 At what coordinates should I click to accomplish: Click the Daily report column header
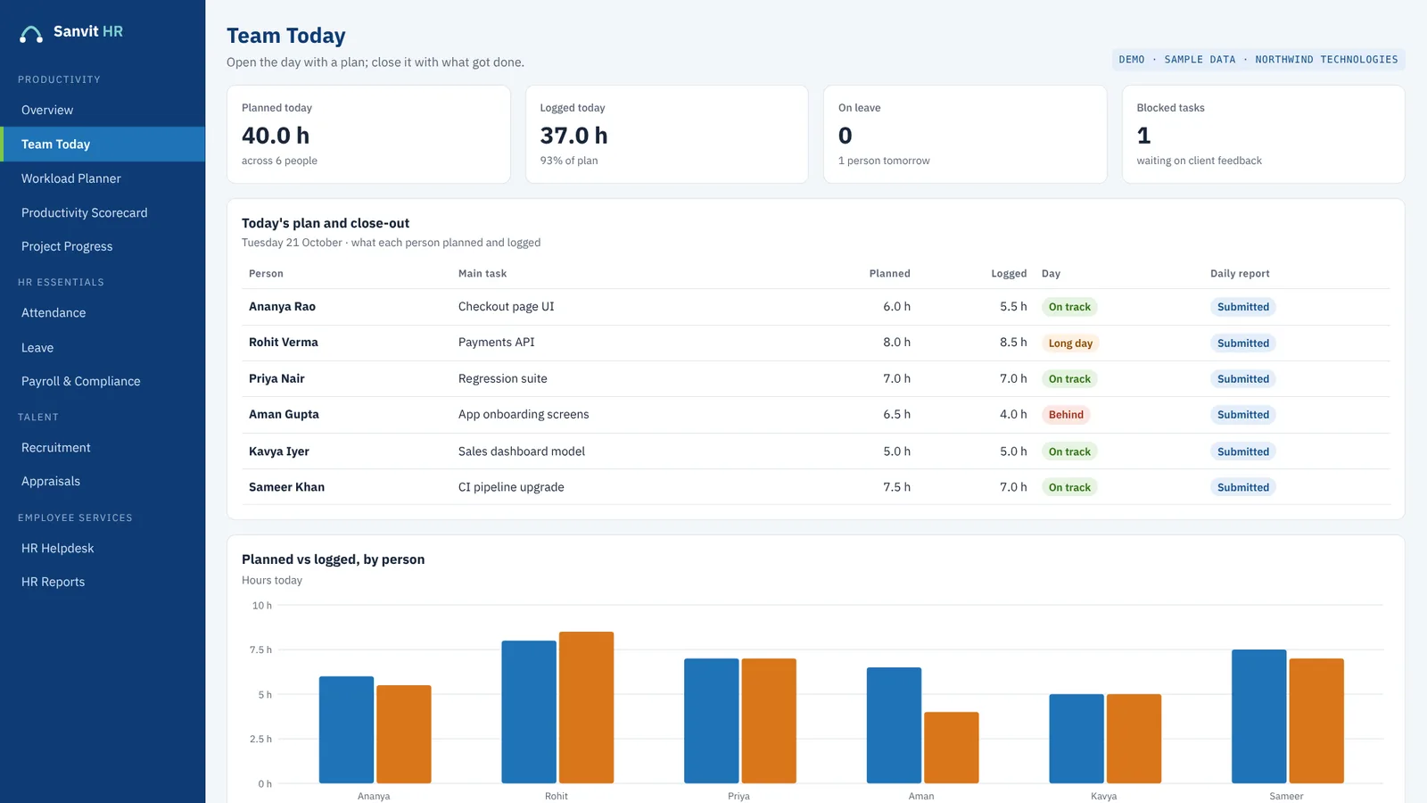pyautogui.click(x=1240, y=274)
